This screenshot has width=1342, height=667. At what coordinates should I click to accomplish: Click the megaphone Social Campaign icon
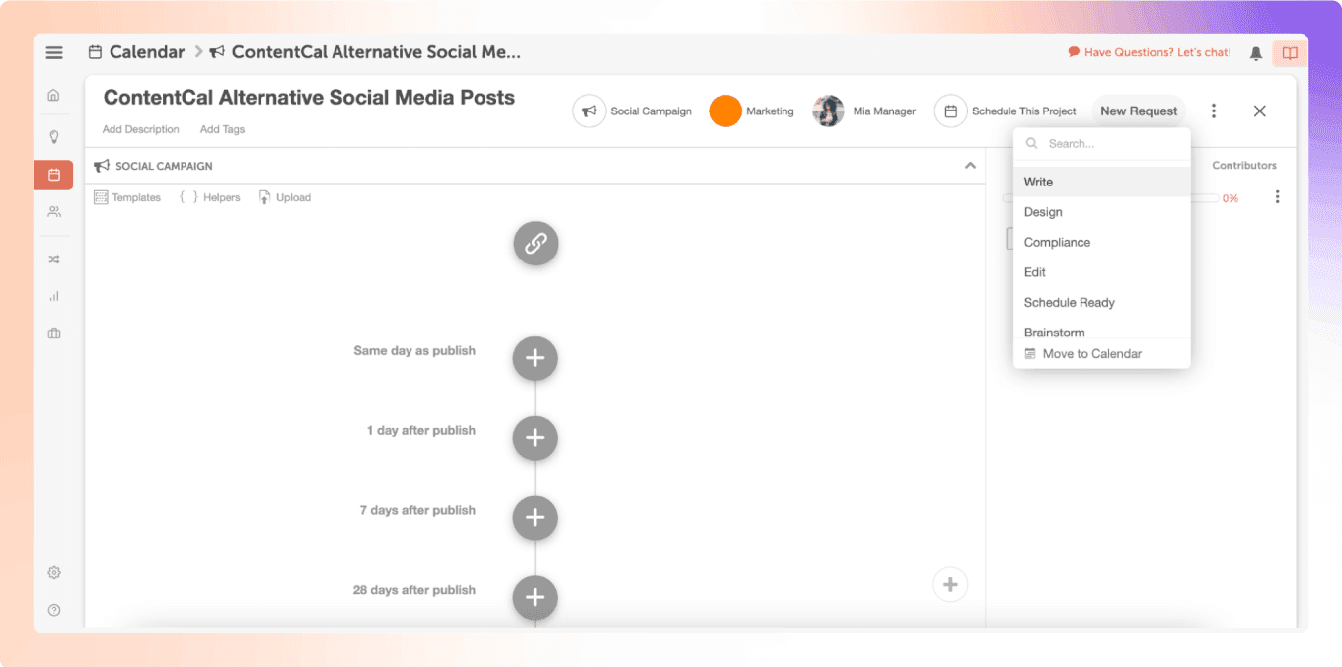pos(589,111)
